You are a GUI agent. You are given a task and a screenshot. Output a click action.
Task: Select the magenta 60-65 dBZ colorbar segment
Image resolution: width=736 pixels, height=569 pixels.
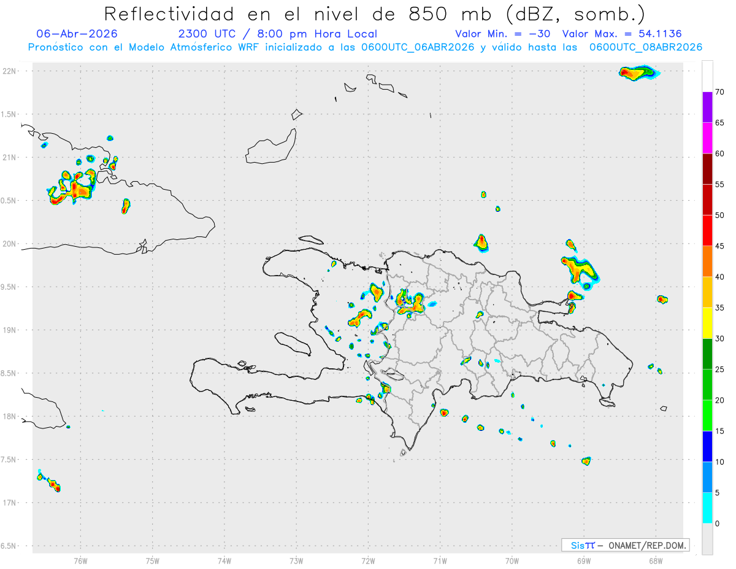click(x=707, y=138)
